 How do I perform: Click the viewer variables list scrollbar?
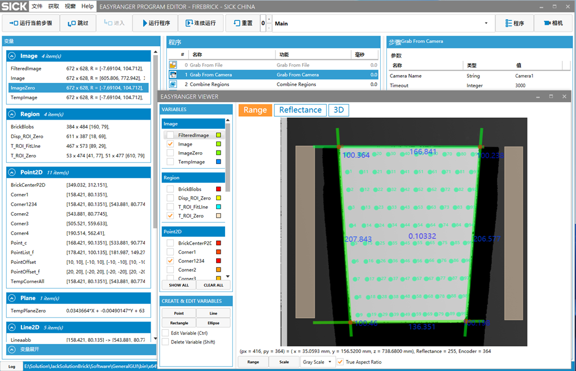(228, 157)
